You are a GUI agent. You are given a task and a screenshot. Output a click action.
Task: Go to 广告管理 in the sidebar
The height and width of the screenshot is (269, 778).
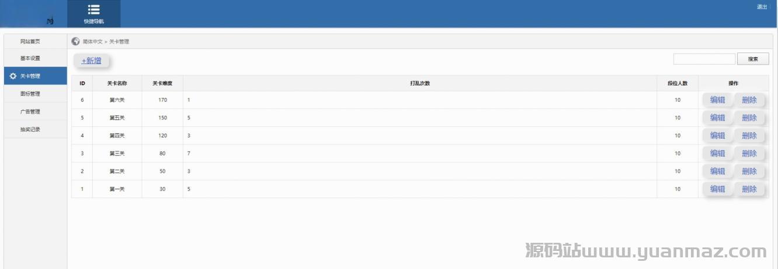click(x=30, y=112)
